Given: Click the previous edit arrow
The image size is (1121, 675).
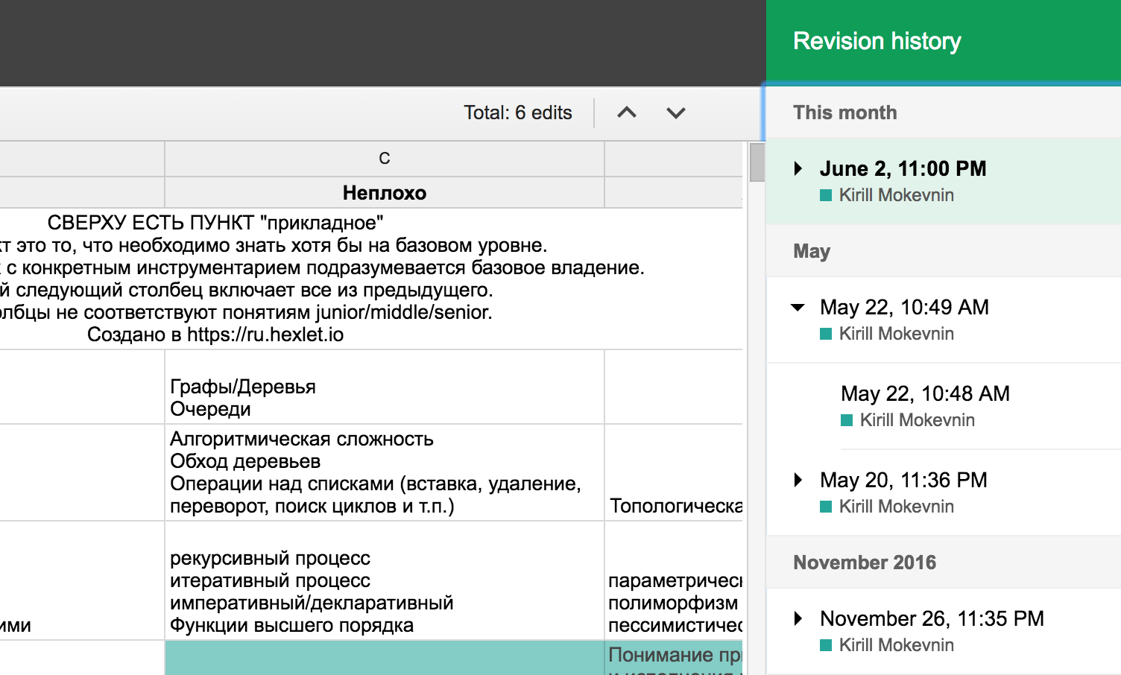Looking at the screenshot, I should pyautogui.click(x=627, y=112).
